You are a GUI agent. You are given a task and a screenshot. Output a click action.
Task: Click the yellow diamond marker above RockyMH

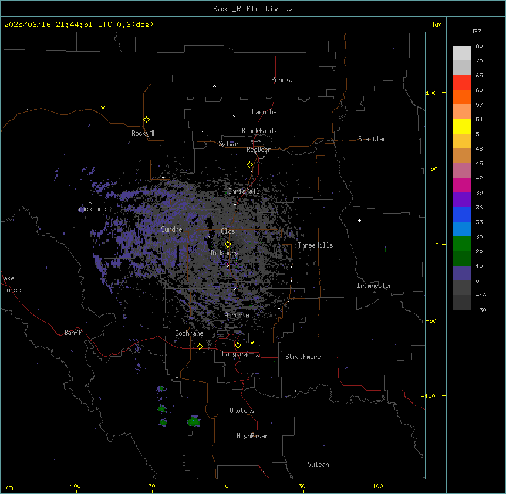coord(147,120)
